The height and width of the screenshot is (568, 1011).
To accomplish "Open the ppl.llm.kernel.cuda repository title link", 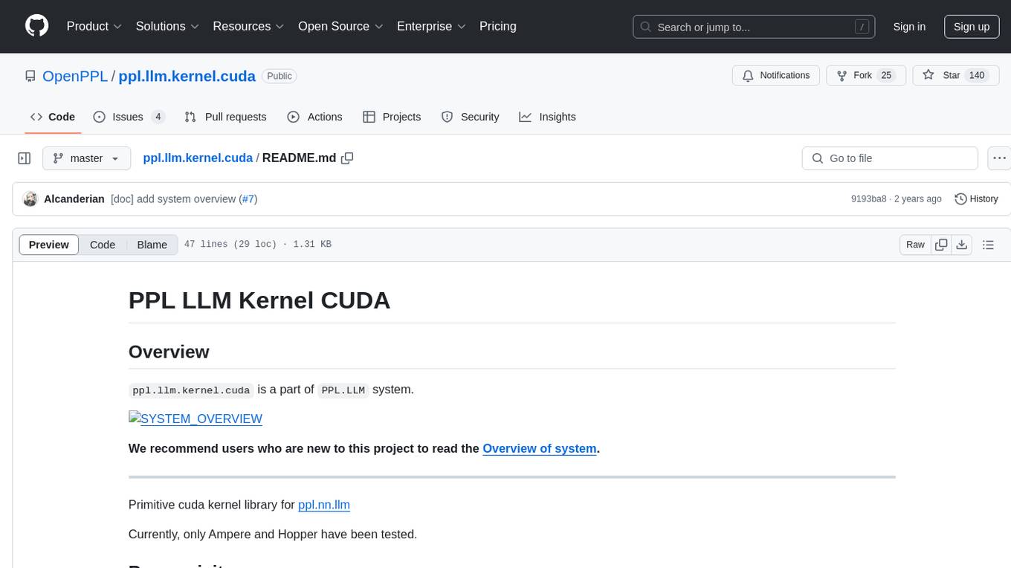I will tap(187, 76).
